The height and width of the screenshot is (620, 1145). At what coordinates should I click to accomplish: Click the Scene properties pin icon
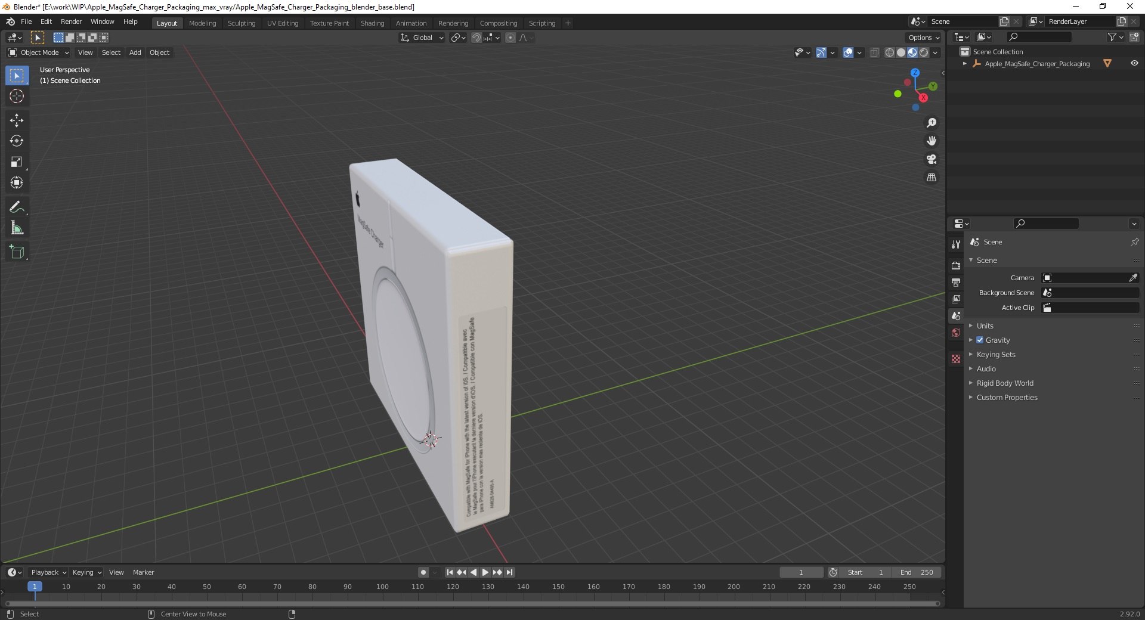[1134, 242]
